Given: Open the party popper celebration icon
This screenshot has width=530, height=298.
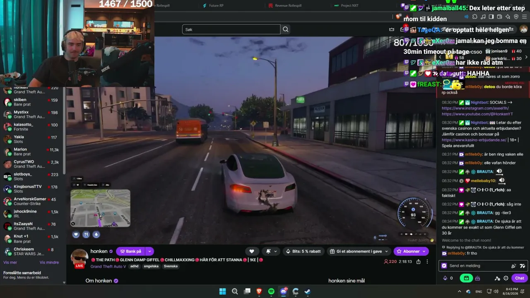Looking at the screenshot, I should (514, 266).
